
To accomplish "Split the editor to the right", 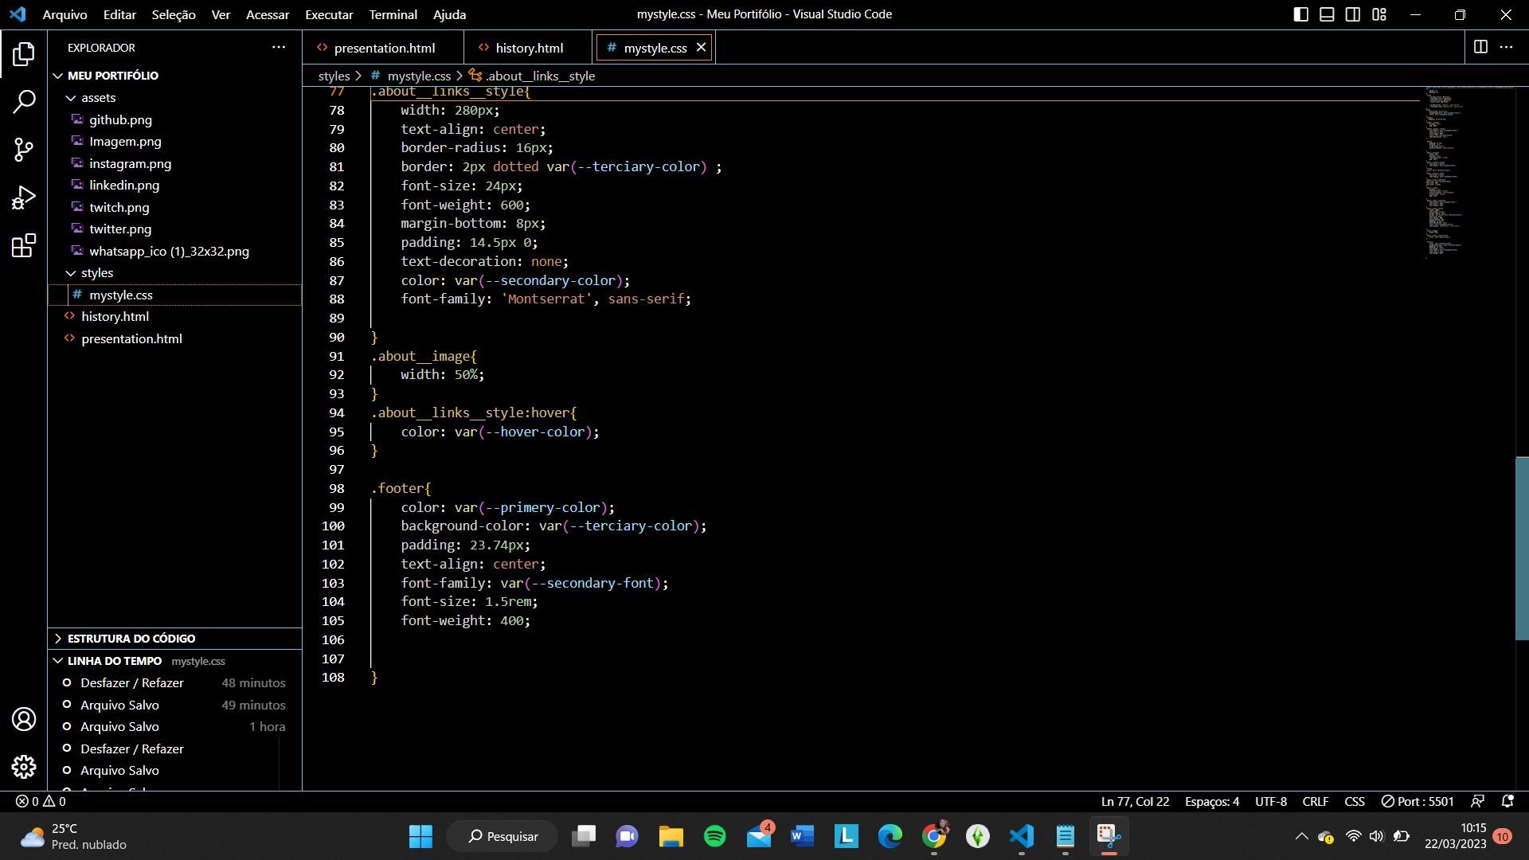I will point(1480,47).
